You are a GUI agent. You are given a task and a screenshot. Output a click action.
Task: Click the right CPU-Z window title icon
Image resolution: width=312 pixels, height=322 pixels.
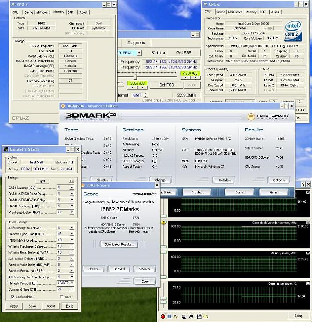(x=205, y=4)
